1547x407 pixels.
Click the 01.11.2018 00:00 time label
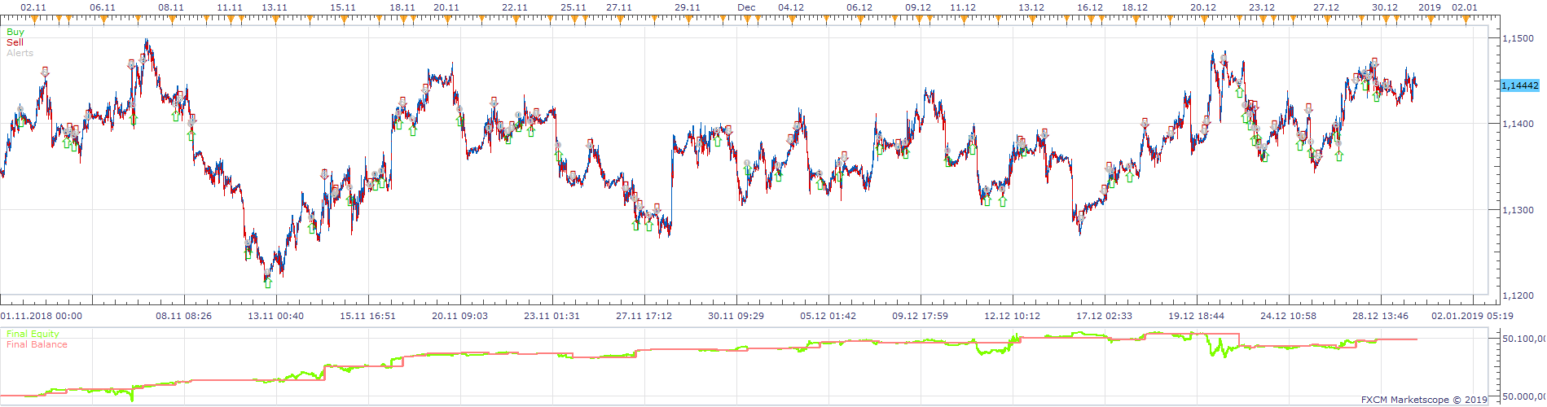[x=41, y=316]
